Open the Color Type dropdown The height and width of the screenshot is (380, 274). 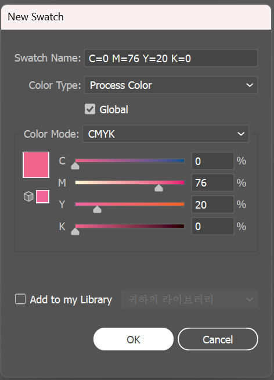pyautogui.click(x=171, y=85)
